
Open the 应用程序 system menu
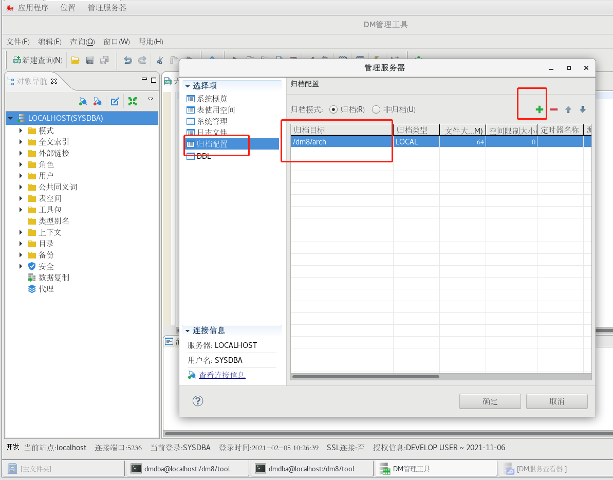click(33, 8)
